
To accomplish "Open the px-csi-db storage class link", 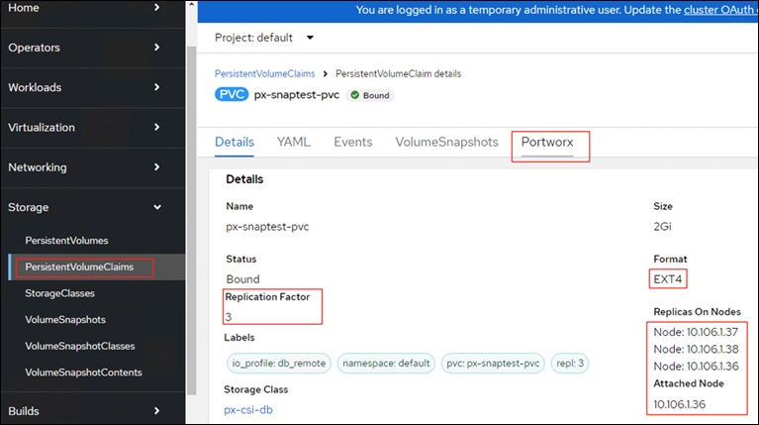I will pos(248,410).
